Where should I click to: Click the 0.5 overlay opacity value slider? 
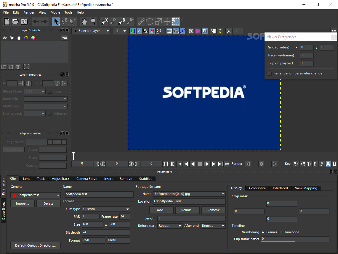coord(160,31)
